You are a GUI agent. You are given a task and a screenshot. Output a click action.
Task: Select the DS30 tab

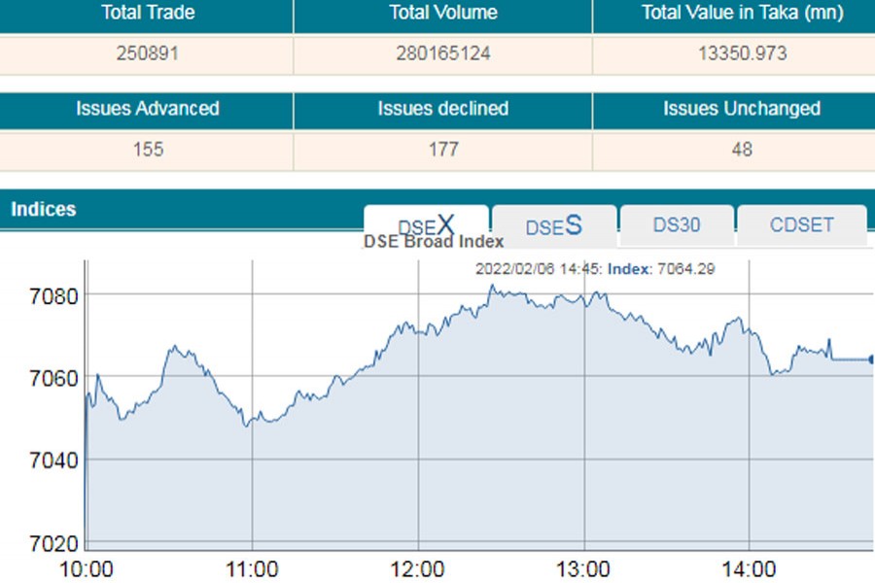[677, 225]
